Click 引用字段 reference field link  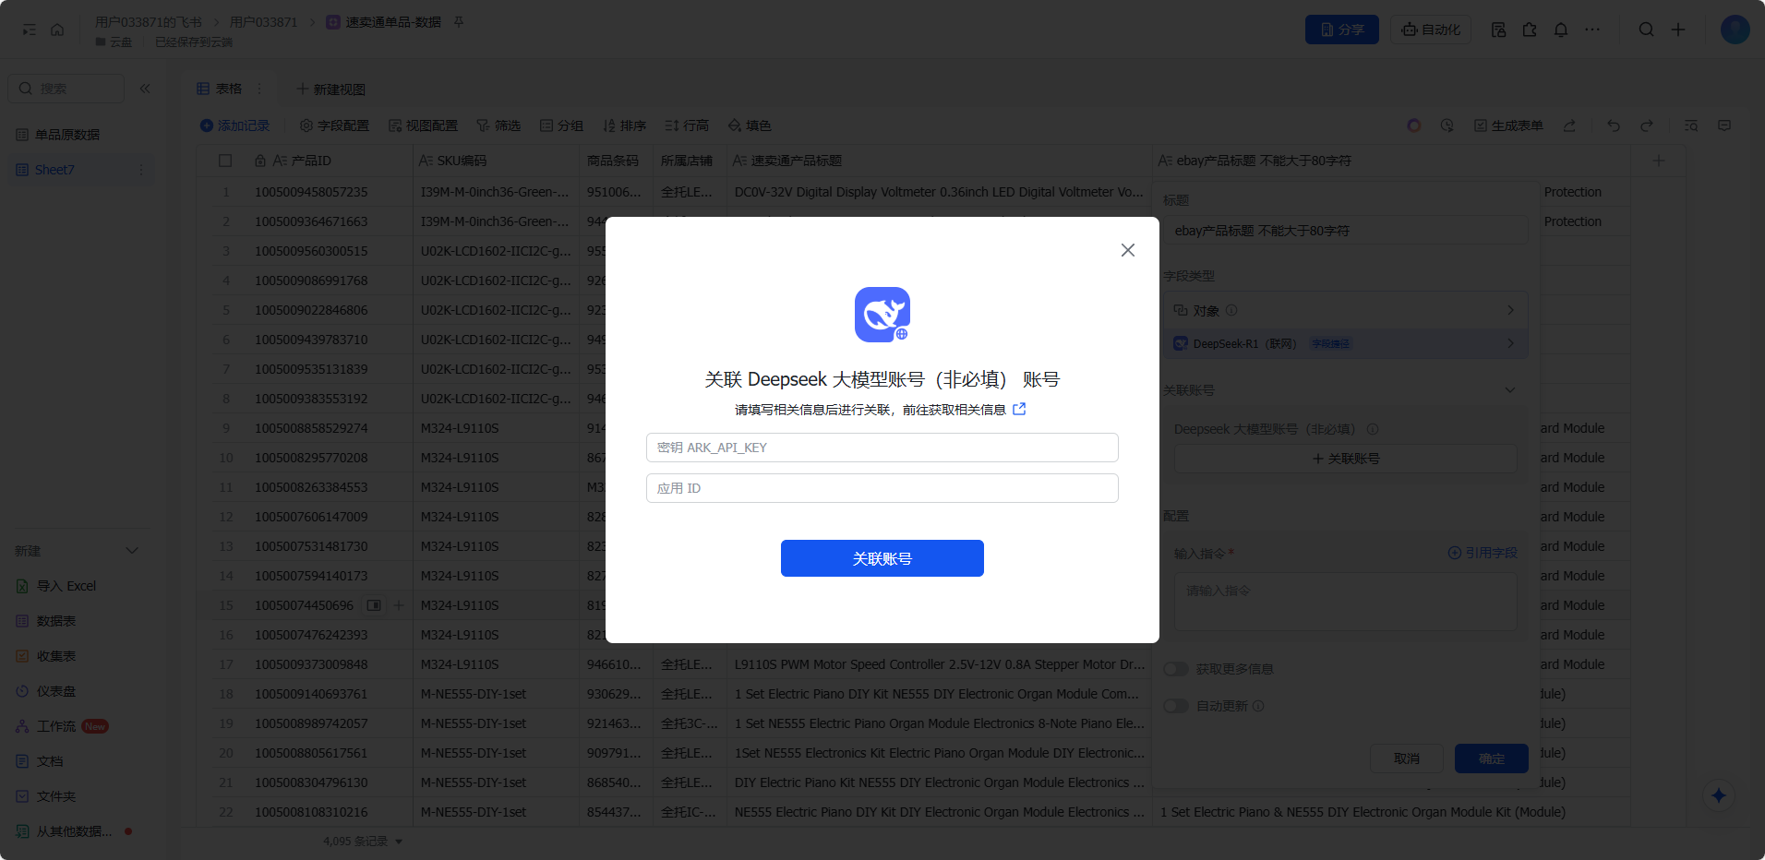tap(1482, 553)
